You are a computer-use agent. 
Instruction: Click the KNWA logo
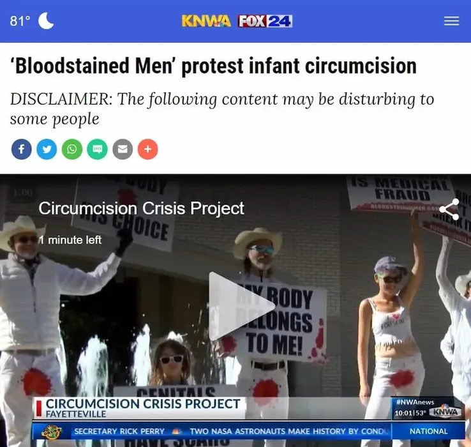click(x=206, y=21)
